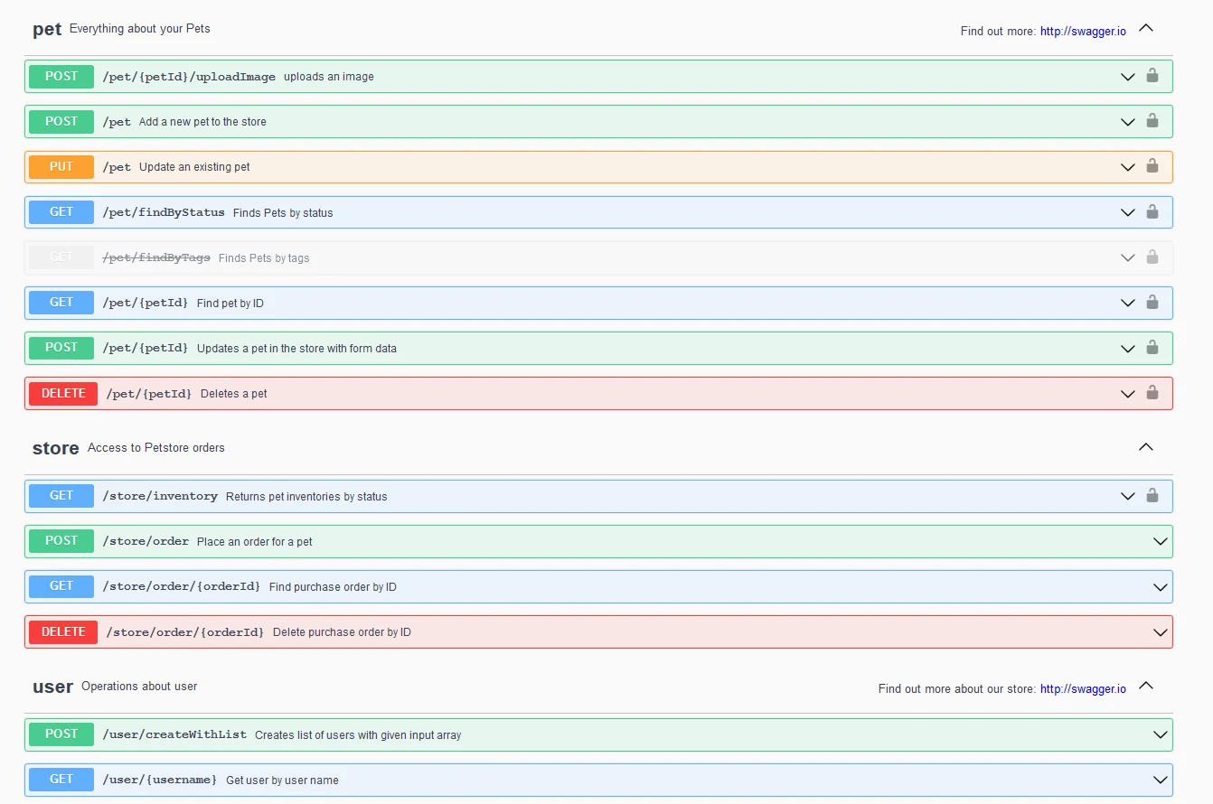
Task: Click description Updates a pet in the store with form data
Action: pos(296,348)
